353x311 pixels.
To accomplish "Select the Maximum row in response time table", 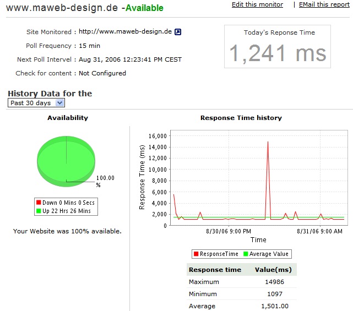I will (x=204, y=282).
